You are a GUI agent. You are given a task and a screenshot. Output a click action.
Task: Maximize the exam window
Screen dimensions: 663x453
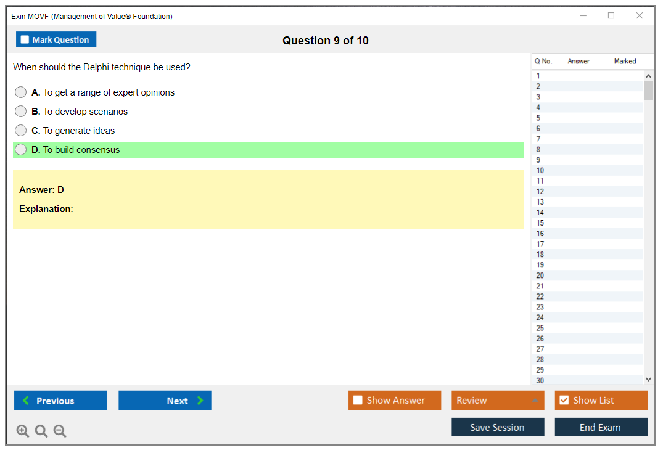pyautogui.click(x=611, y=16)
